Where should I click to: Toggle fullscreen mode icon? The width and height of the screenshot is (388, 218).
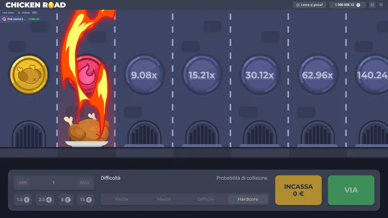pos(372,5)
